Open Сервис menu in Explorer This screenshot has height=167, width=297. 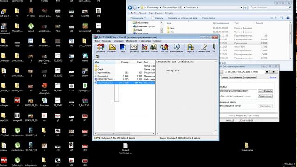(159, 13)
